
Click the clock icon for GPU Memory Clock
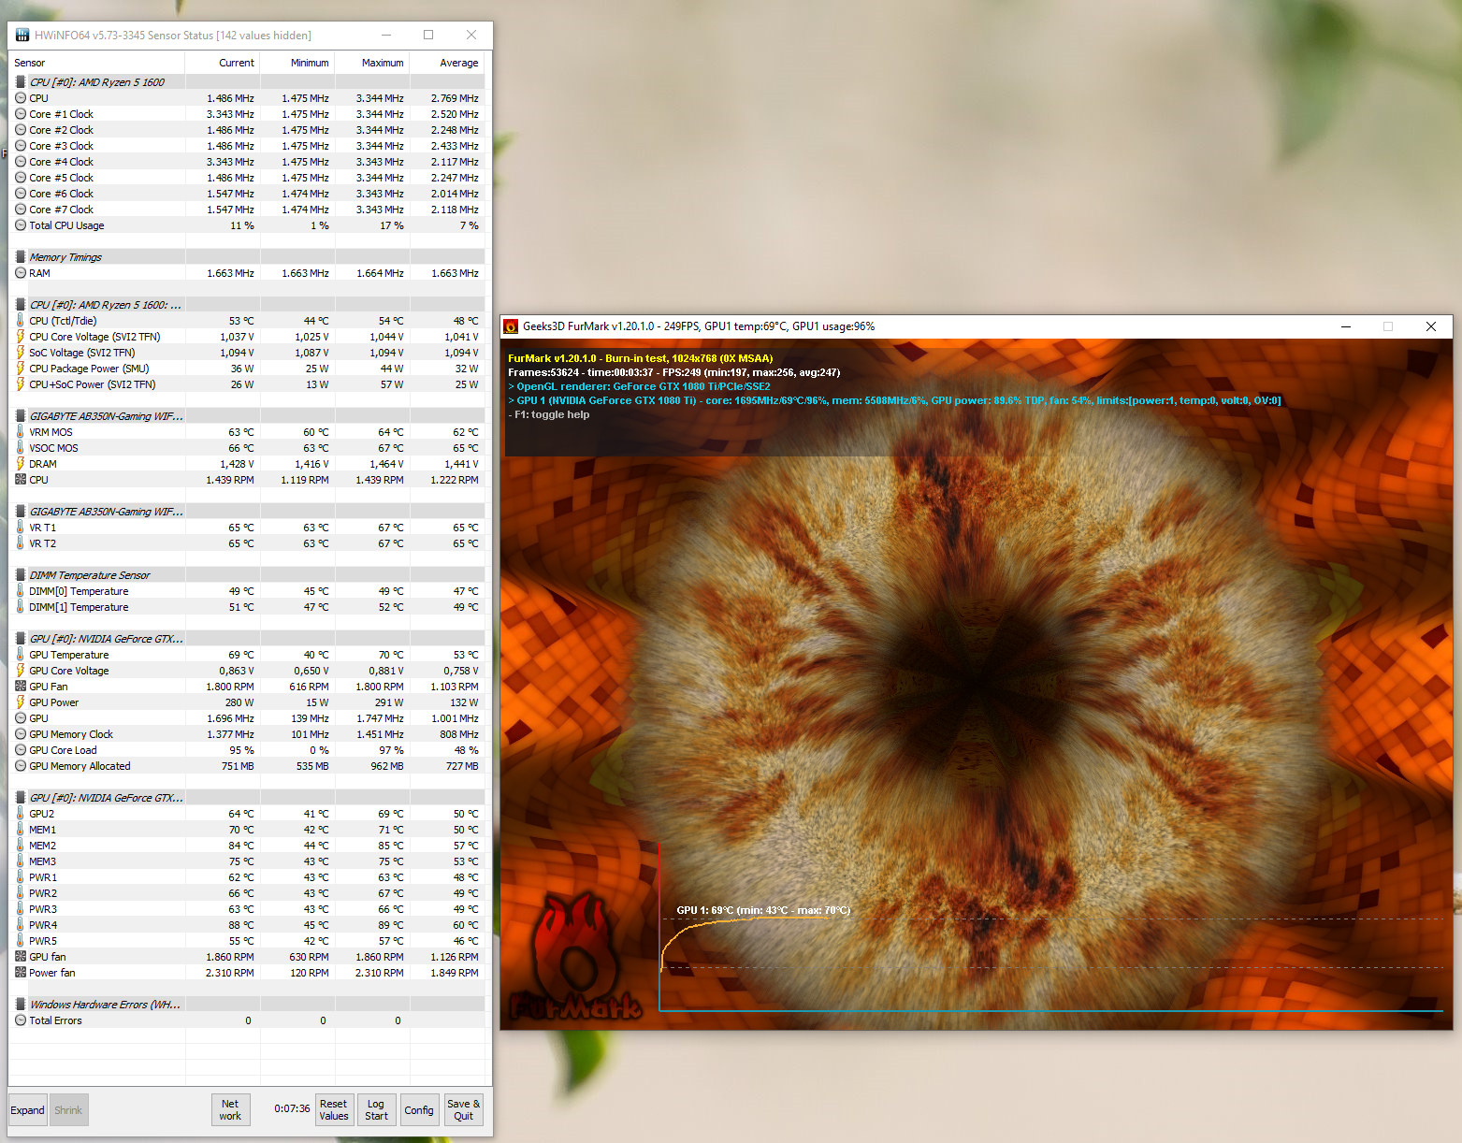coord(21,734)
